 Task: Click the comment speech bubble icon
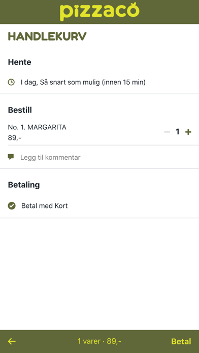point(11,157)
